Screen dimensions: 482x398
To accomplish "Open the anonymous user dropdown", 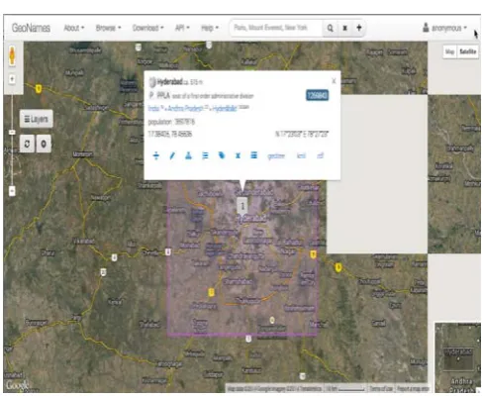I will coord(444,28).
